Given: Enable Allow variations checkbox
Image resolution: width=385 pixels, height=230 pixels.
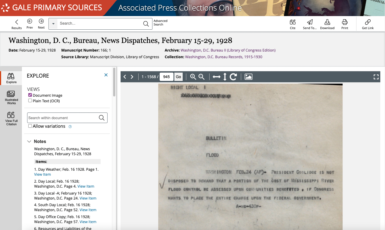Looking at the screenshot, I should click(x=30, y=126).
